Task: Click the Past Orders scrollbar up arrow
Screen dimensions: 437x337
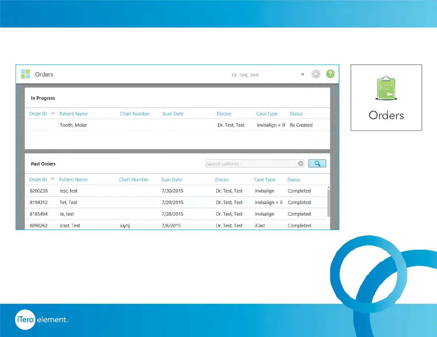Action: pos(329,187)
